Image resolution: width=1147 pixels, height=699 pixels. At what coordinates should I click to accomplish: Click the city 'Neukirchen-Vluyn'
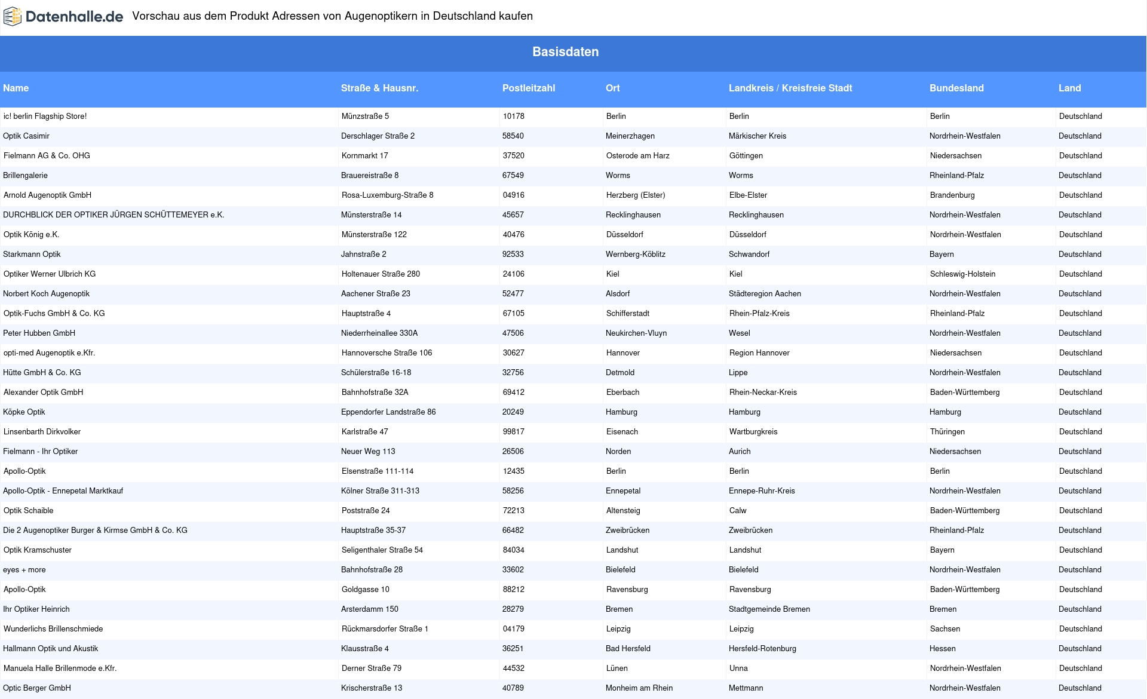tap(636, 333)
